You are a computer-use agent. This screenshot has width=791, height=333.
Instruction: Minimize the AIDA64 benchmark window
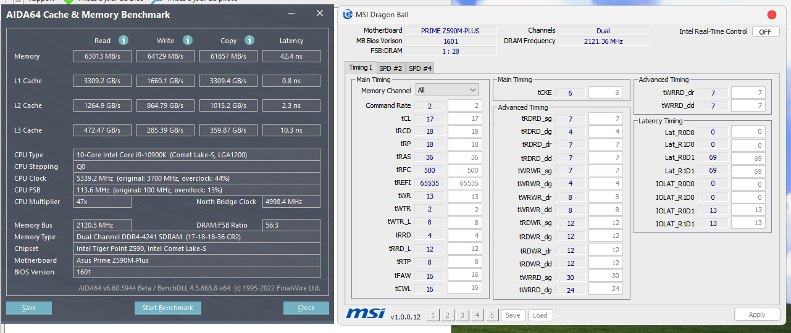click(x=292, y=14)
